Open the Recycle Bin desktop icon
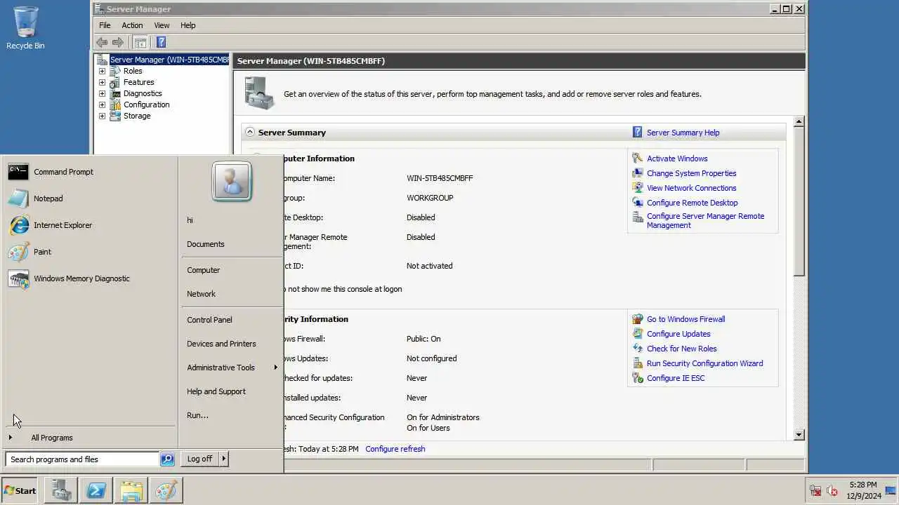The height and width of the screenshot is (505, 899). 25,28
